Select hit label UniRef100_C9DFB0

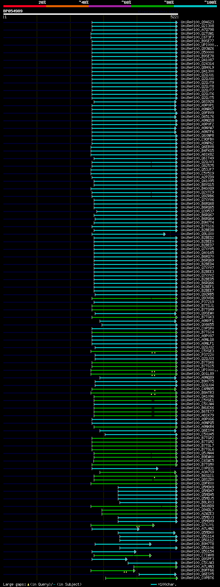pyautogui.click(x=197, y=140)
